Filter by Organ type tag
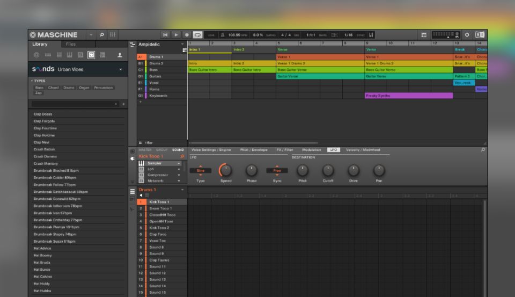The image size is (515, 297). tap(84, 88)
